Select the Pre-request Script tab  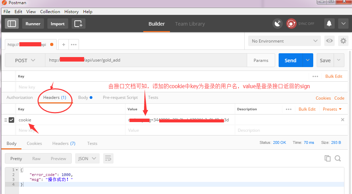pyautogui.click(x=120, y=98)
